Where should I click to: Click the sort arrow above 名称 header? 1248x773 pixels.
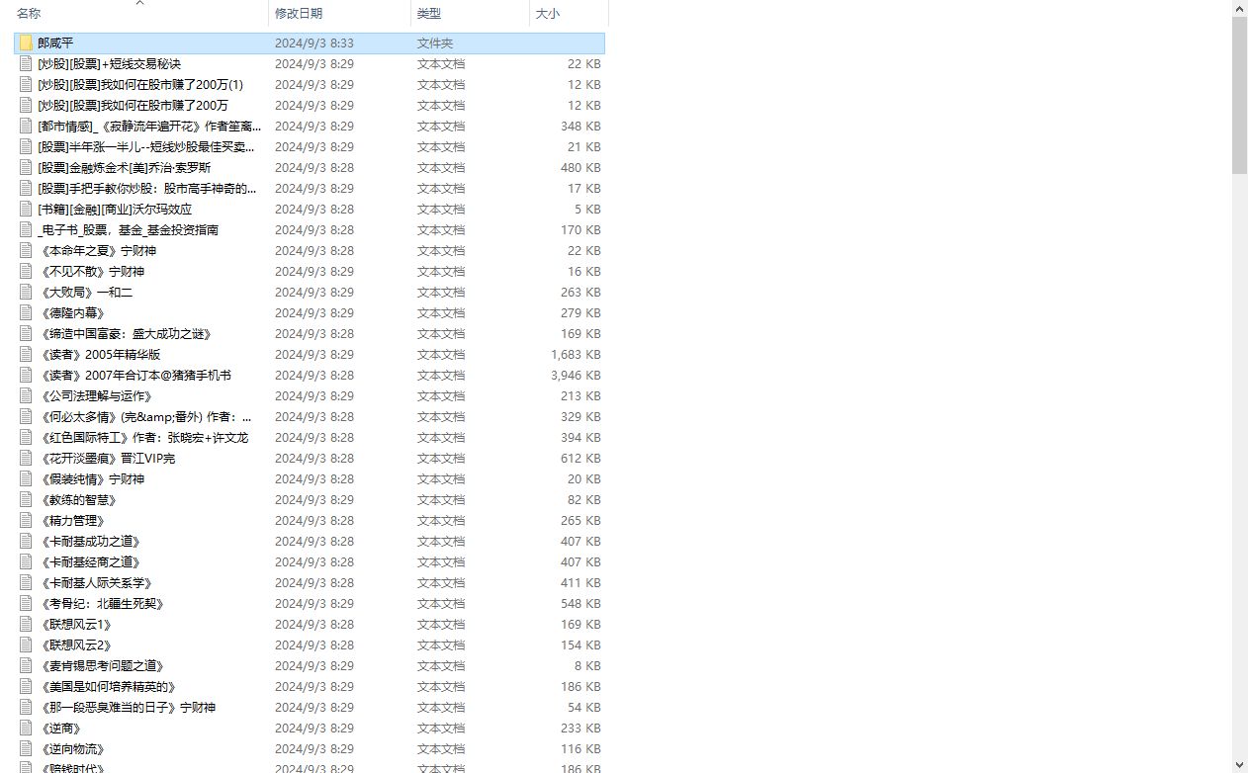139,3
